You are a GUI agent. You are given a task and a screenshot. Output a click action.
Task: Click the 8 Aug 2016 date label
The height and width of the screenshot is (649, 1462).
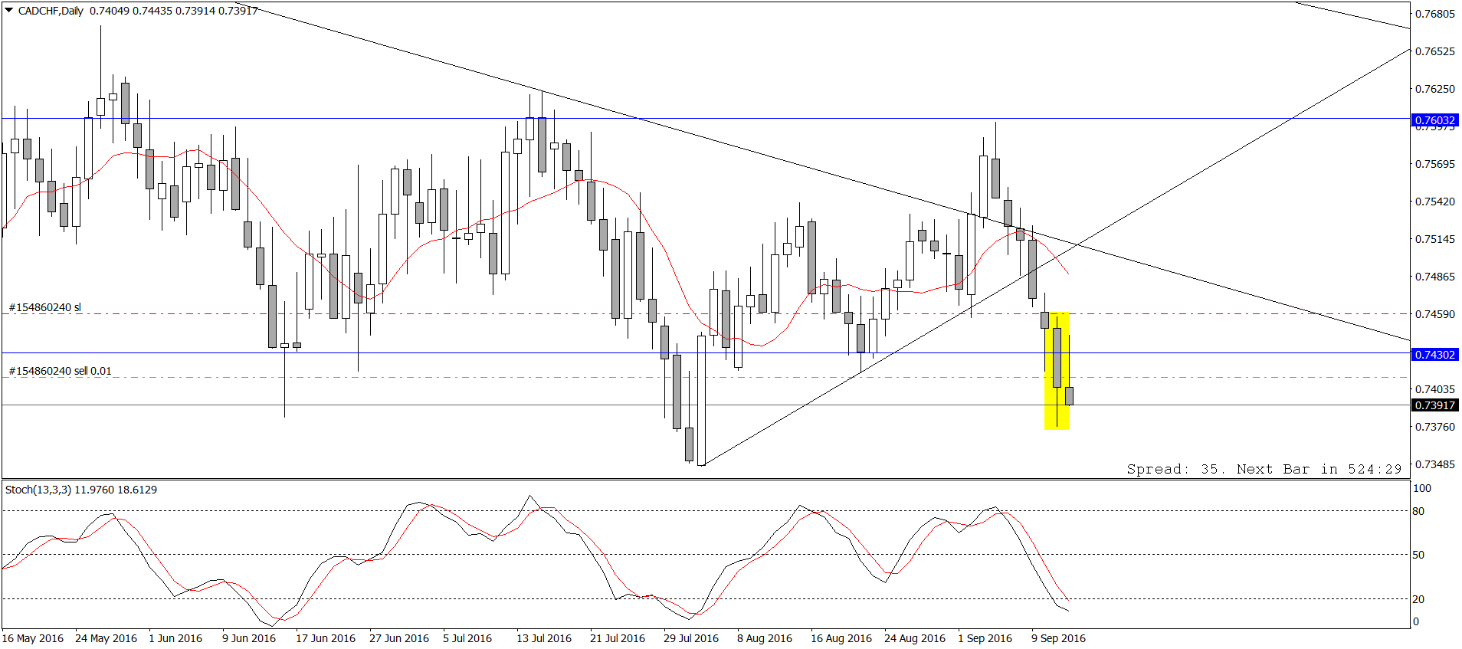point(765,638)
